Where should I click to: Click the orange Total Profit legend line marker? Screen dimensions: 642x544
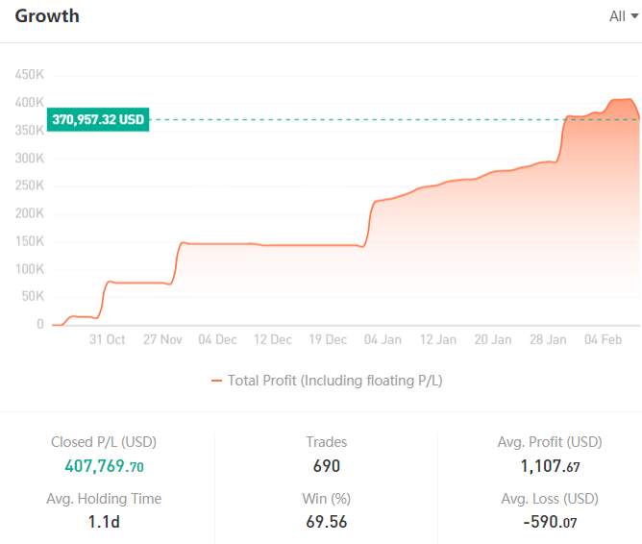216,381
